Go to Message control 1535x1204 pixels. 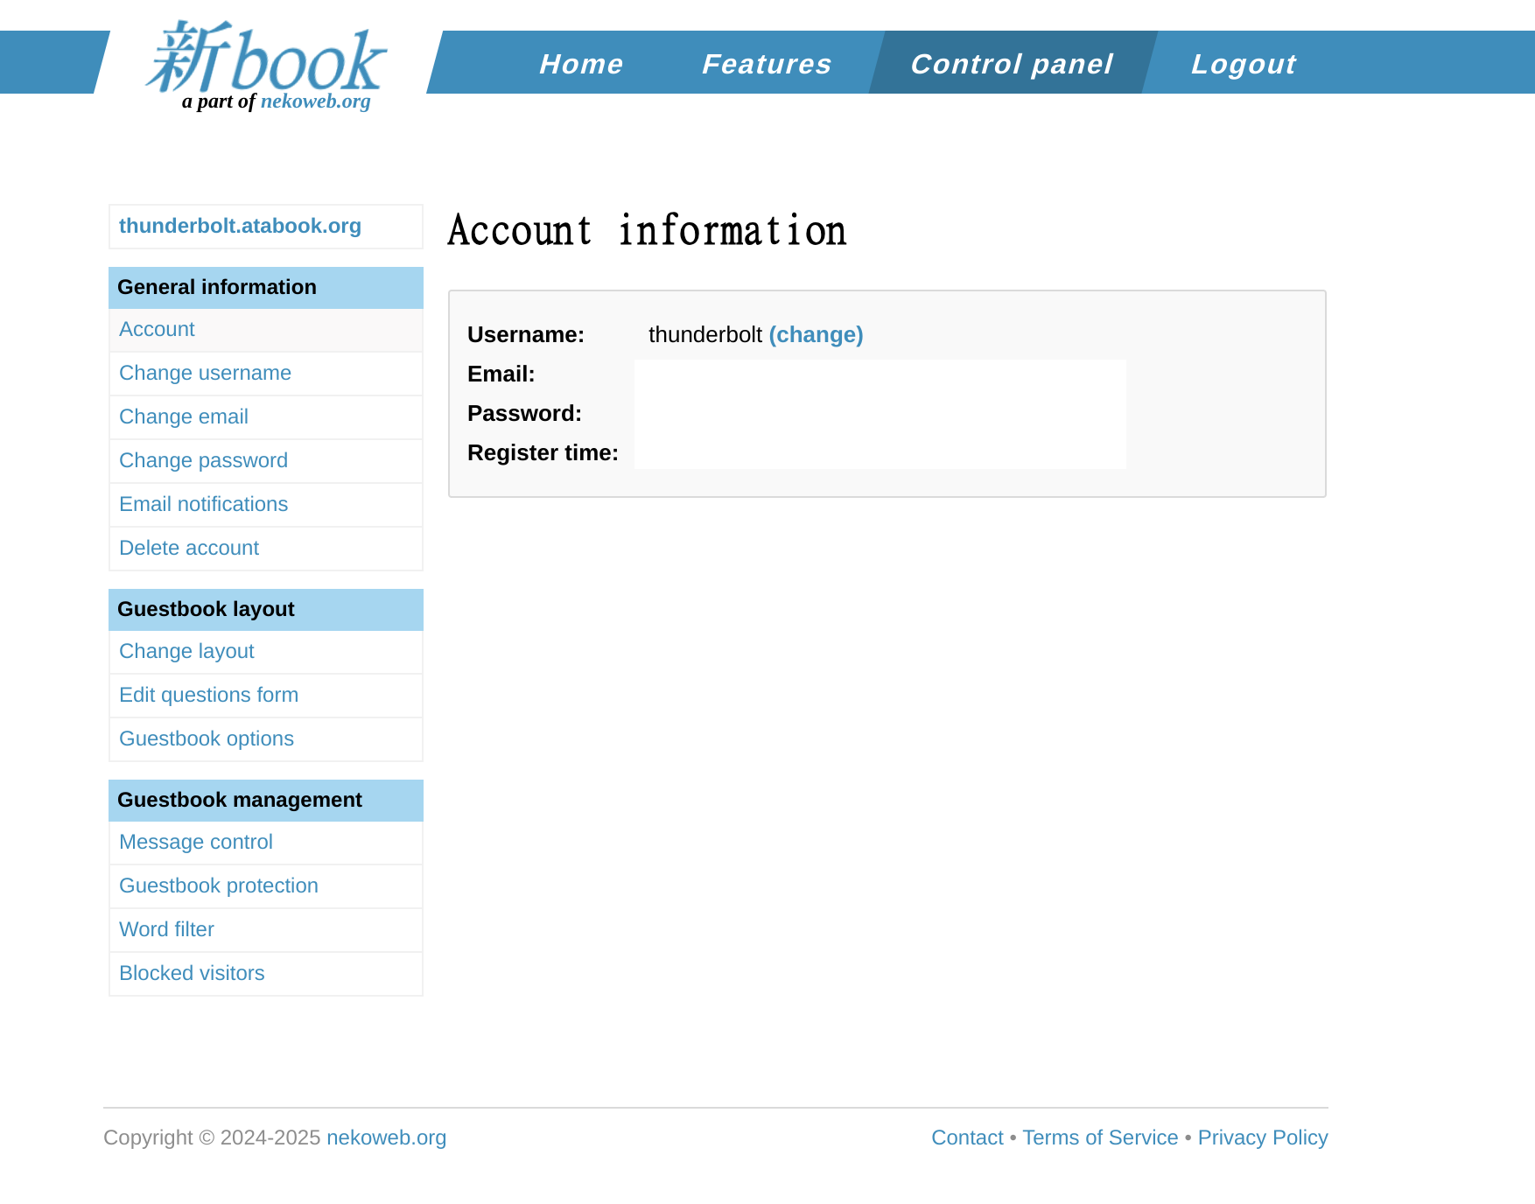coord(196,843)
